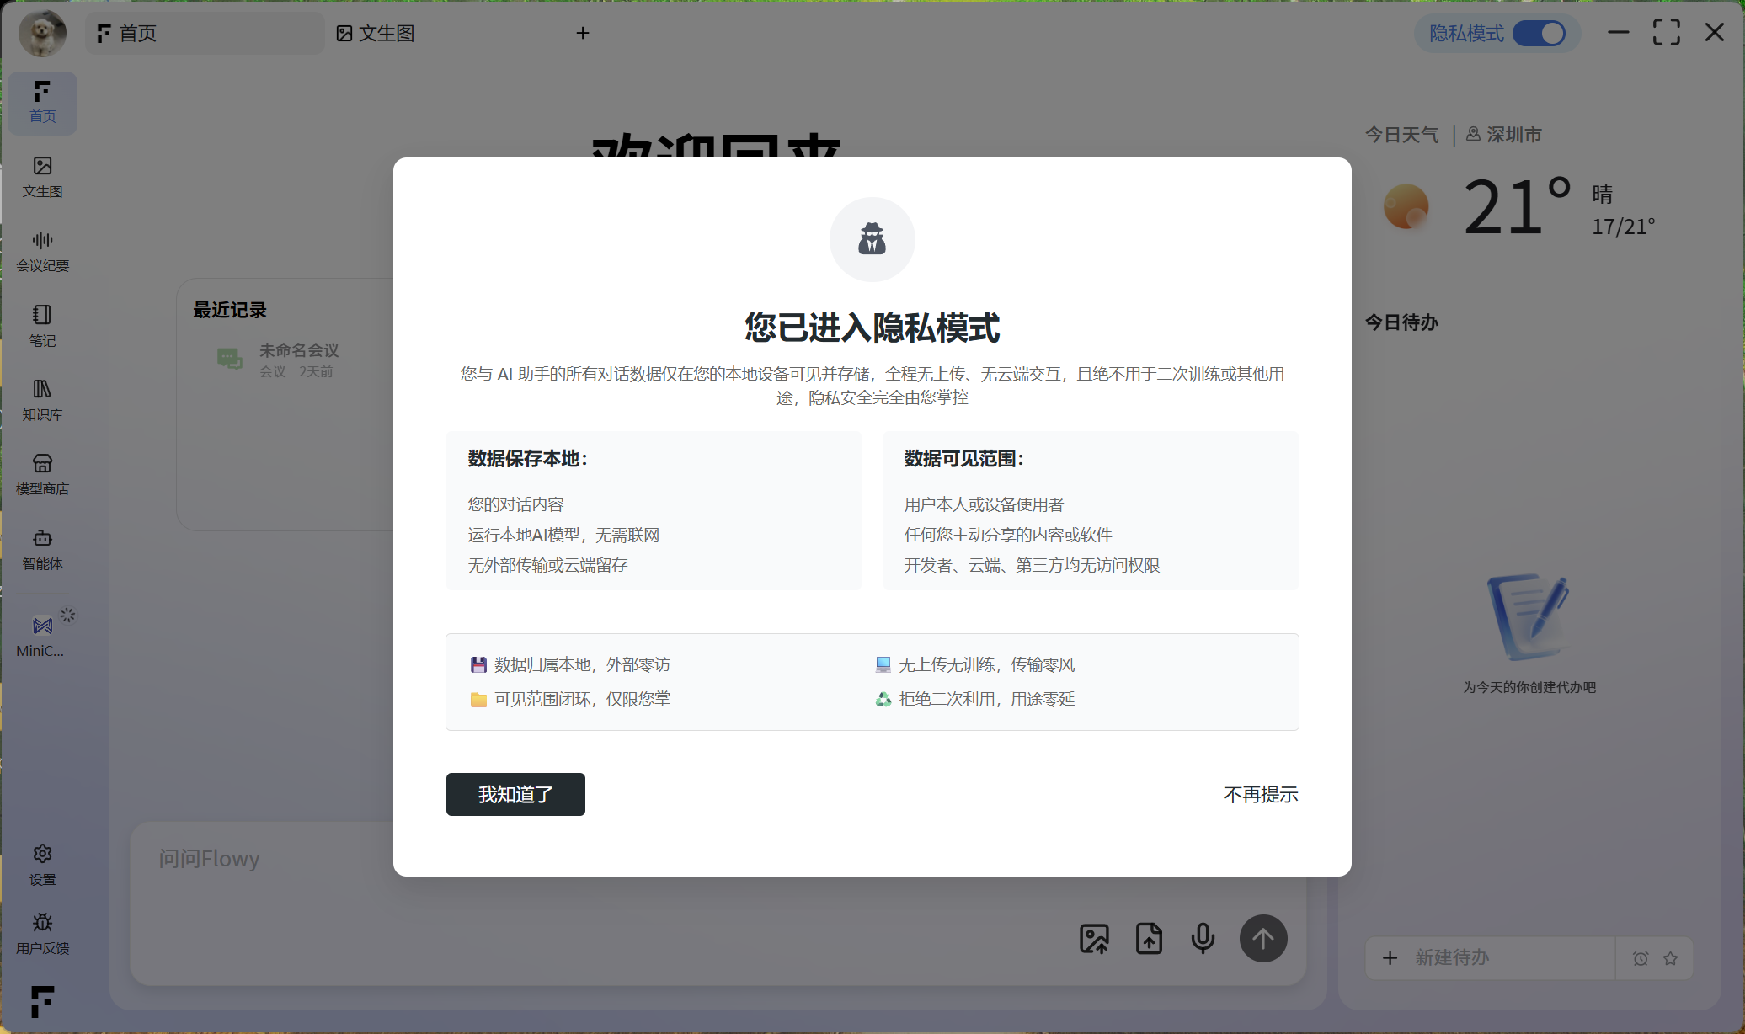Open 文生图 in the sidebar
The image size is (1745, 1034).
(42, 177)
